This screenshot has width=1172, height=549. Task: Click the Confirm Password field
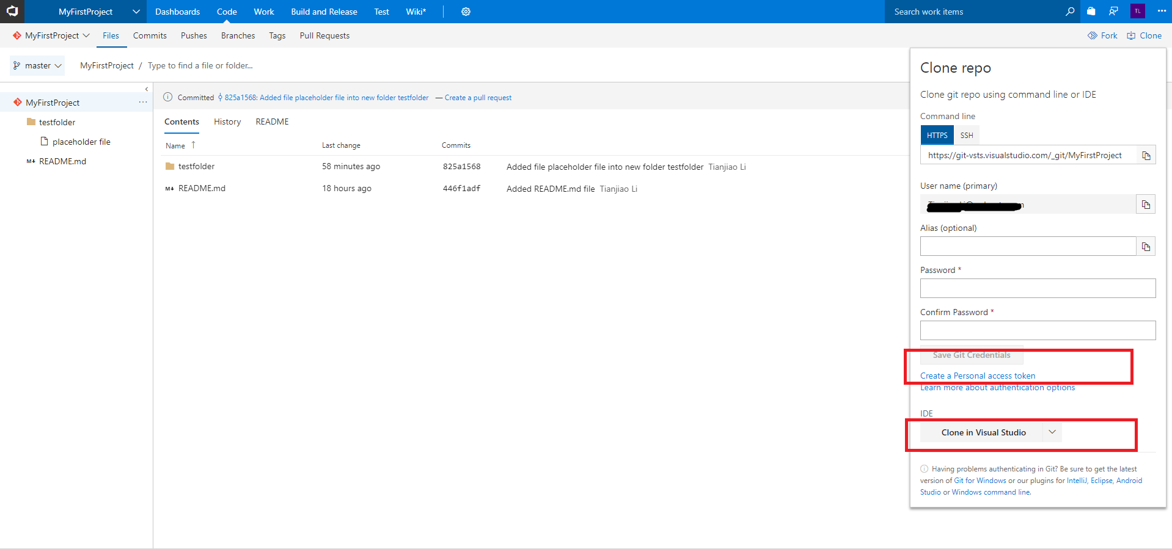[x=1038, y=330]
